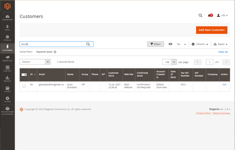Viewport: 235px width, 150px height.
Task: Click the keyword search magnifier button
Action: pyautogui.click(x=88, y=44)
